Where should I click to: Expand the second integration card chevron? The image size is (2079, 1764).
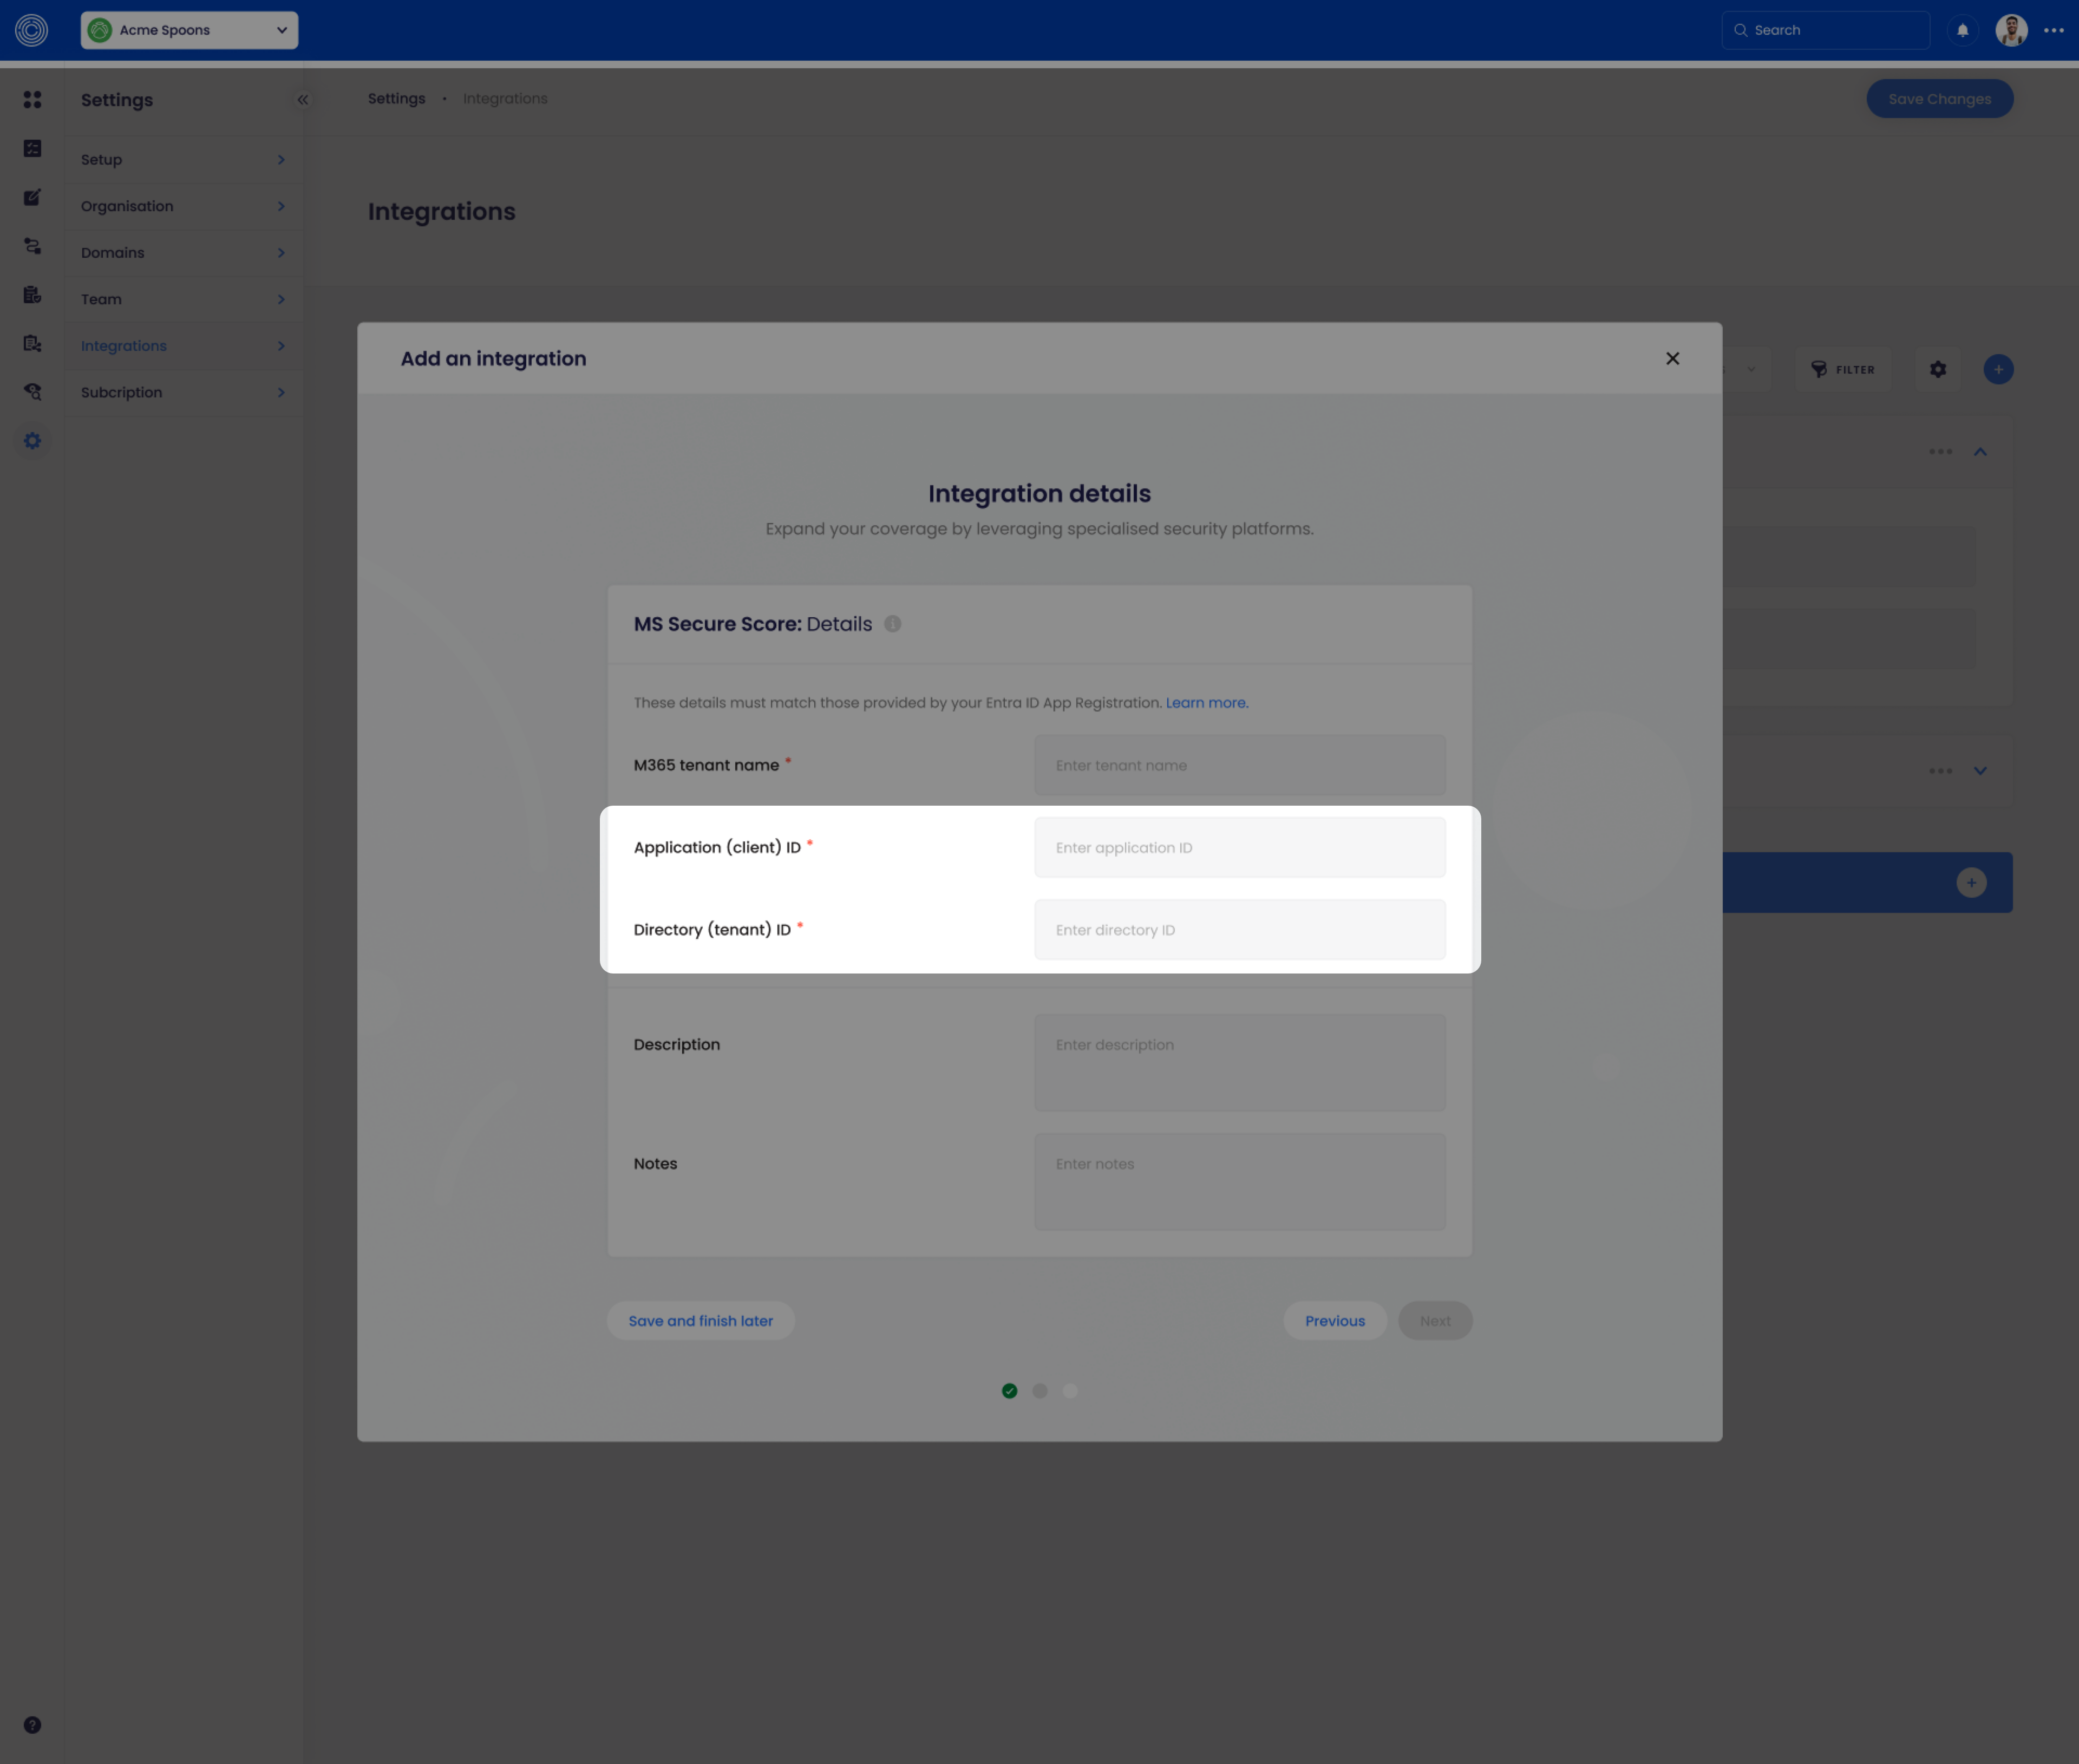pyautogui.click(x=1980, y=771)
